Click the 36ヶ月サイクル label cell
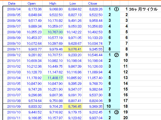This screenshot has height=120, width=161. pyautogui.click(x=143, y=9)
